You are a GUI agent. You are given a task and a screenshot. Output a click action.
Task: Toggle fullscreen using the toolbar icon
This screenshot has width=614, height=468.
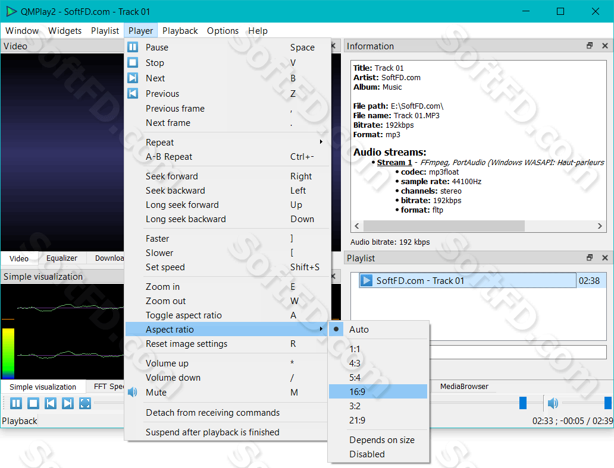(x=85, y=403)
